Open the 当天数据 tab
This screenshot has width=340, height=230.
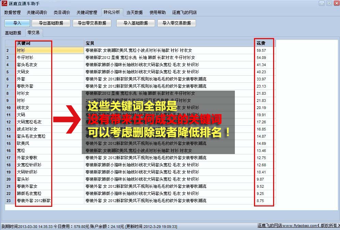134,13
